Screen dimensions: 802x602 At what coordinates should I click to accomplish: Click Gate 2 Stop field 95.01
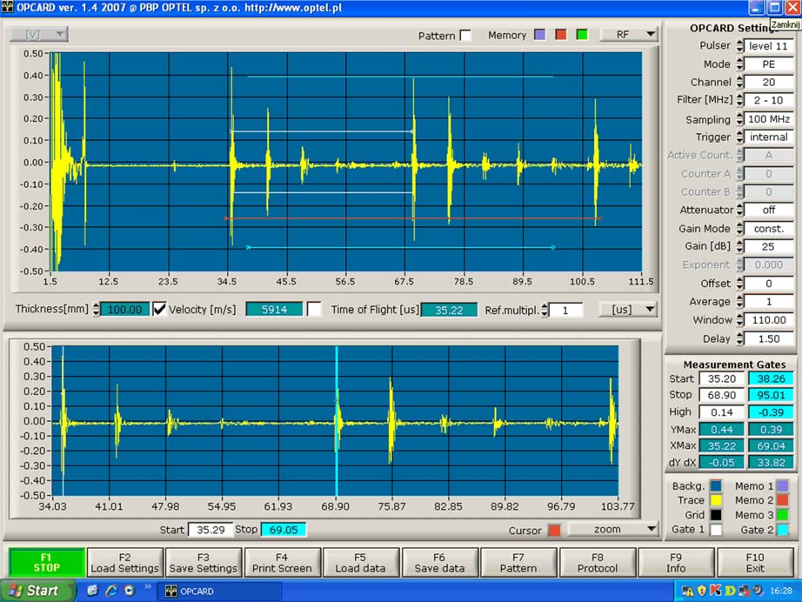(x=771, y=395)
